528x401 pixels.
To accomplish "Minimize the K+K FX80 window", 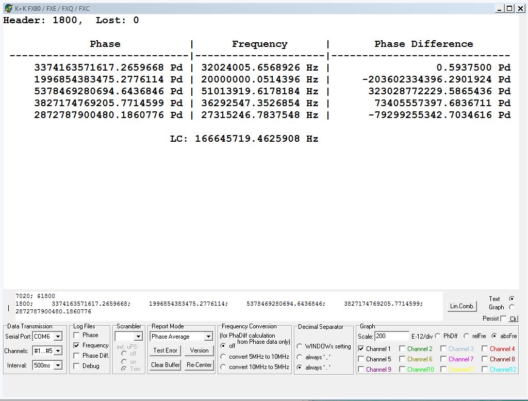I will point(500,8).
